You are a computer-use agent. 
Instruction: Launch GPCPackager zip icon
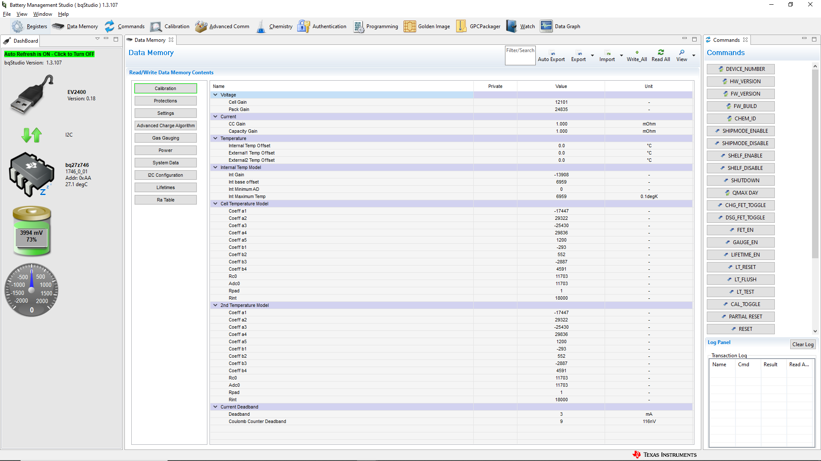[461, 26]
